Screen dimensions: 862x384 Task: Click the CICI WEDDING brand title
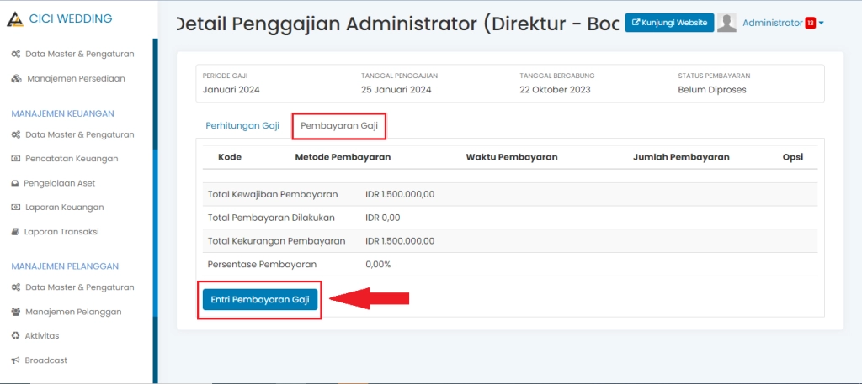click(x=71, y=18)
